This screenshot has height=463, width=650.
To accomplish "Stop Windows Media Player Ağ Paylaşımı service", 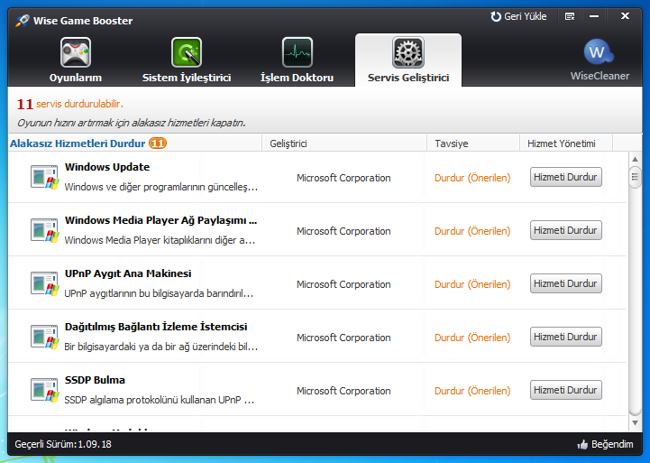I will click(566, 230).
